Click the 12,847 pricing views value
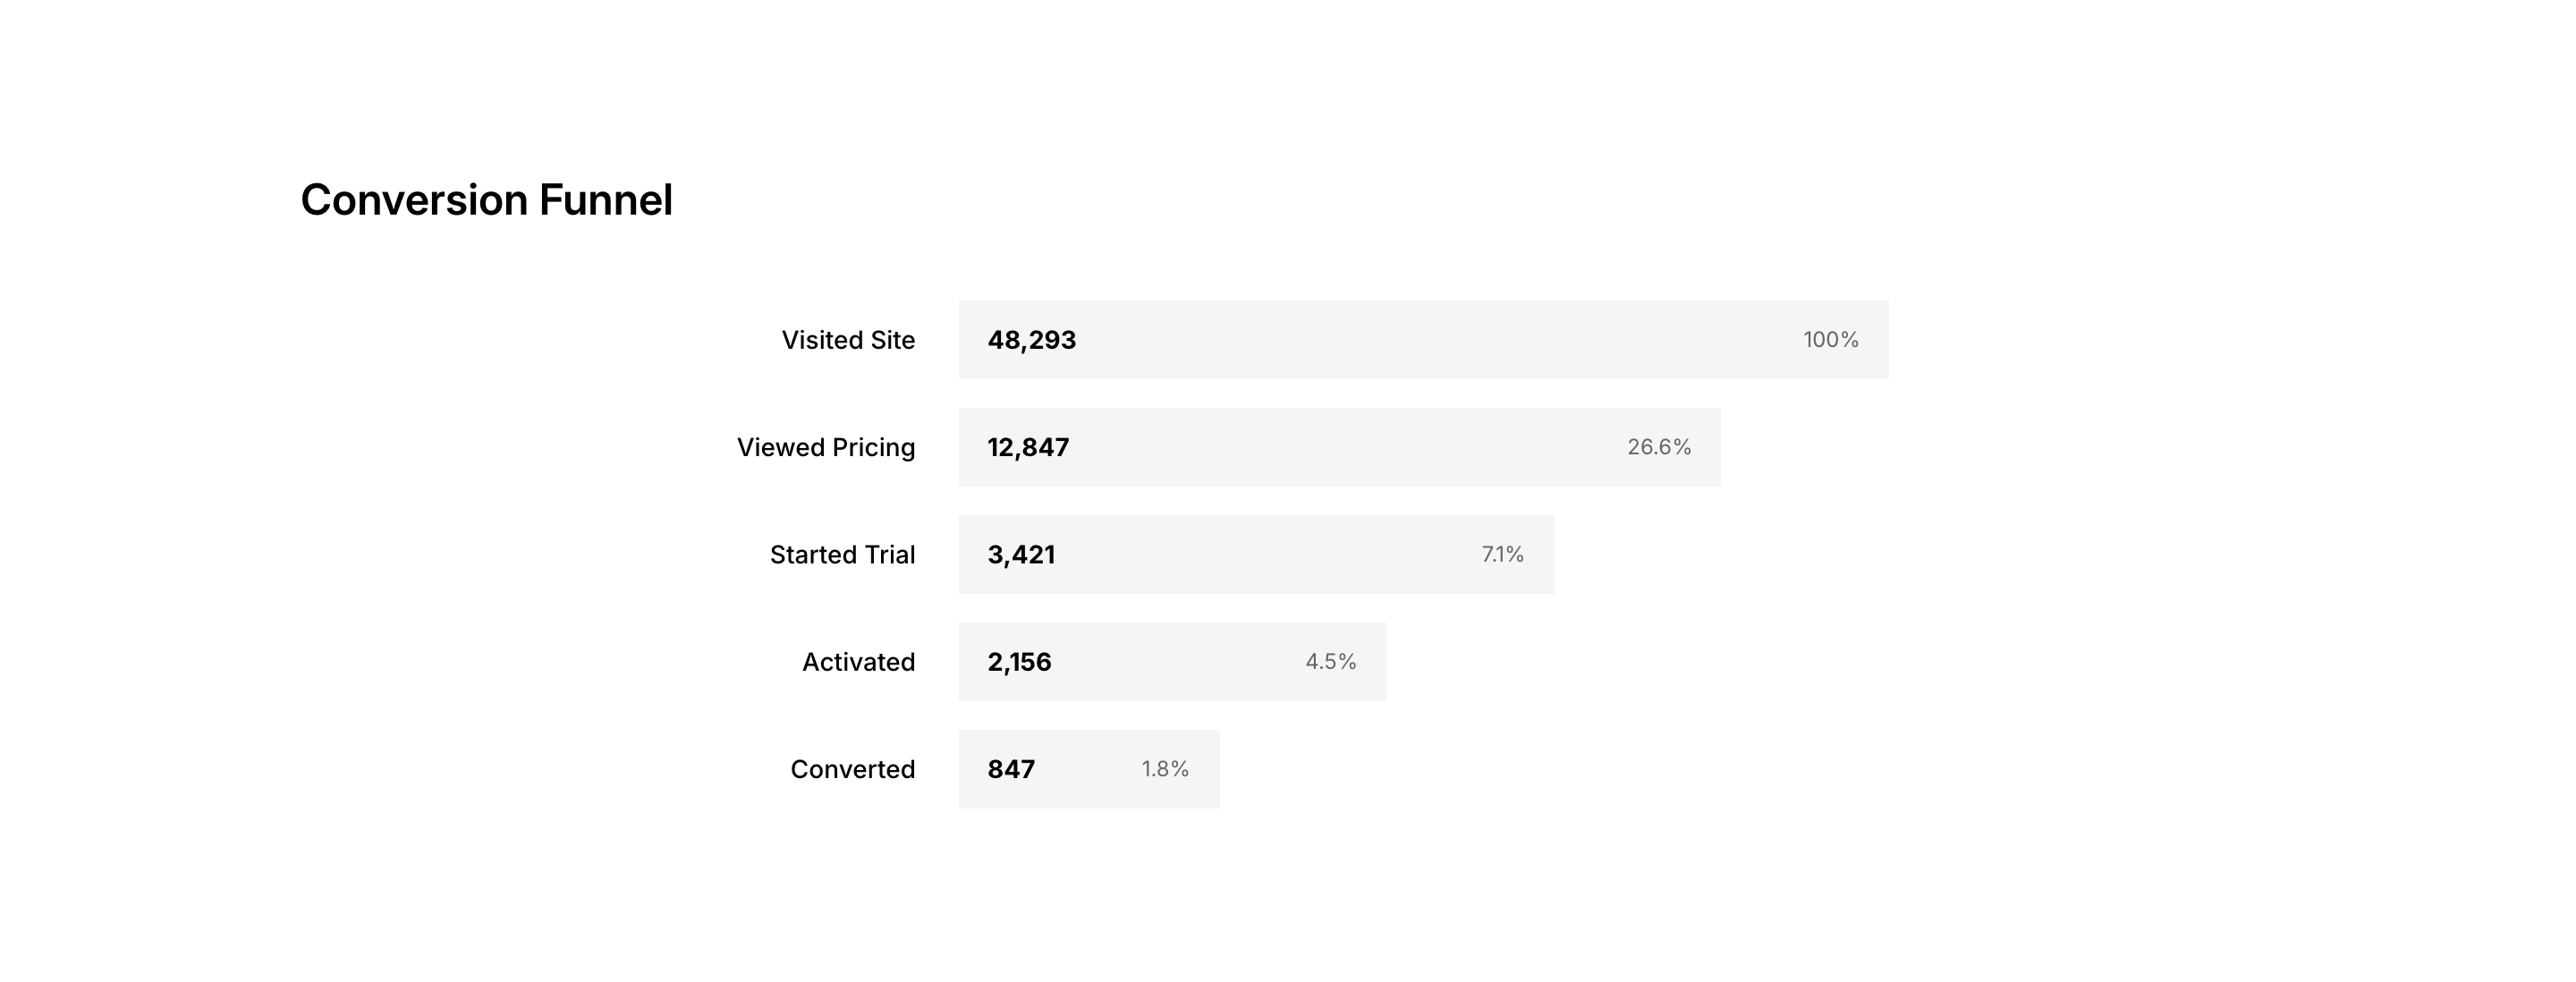The height and width of the screenshot is (982, 2576). pyautogui.click(x=1028, y=447)
